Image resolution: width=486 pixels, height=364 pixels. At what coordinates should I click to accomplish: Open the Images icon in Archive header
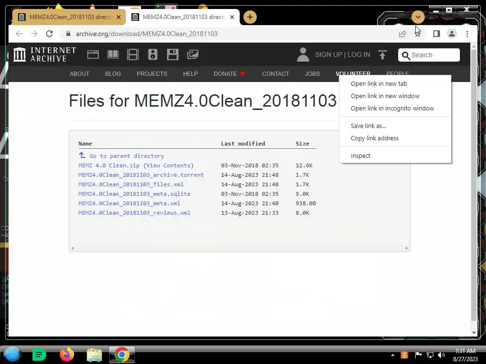click(x=193, y=55)
